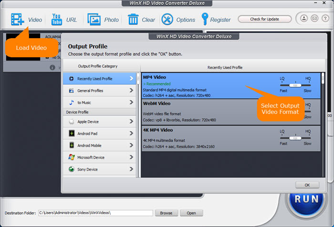Click the Options toolbar label
Image resolution: width=334 pixels, height=227 pixels.
186,20
